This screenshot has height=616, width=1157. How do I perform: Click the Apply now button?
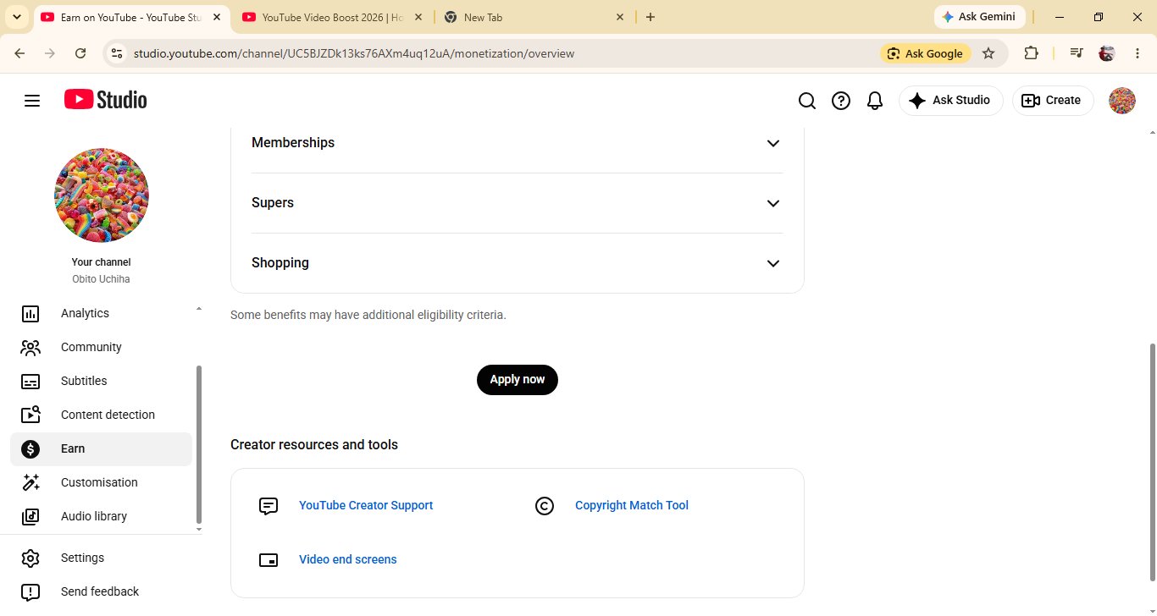coord(518,380)
